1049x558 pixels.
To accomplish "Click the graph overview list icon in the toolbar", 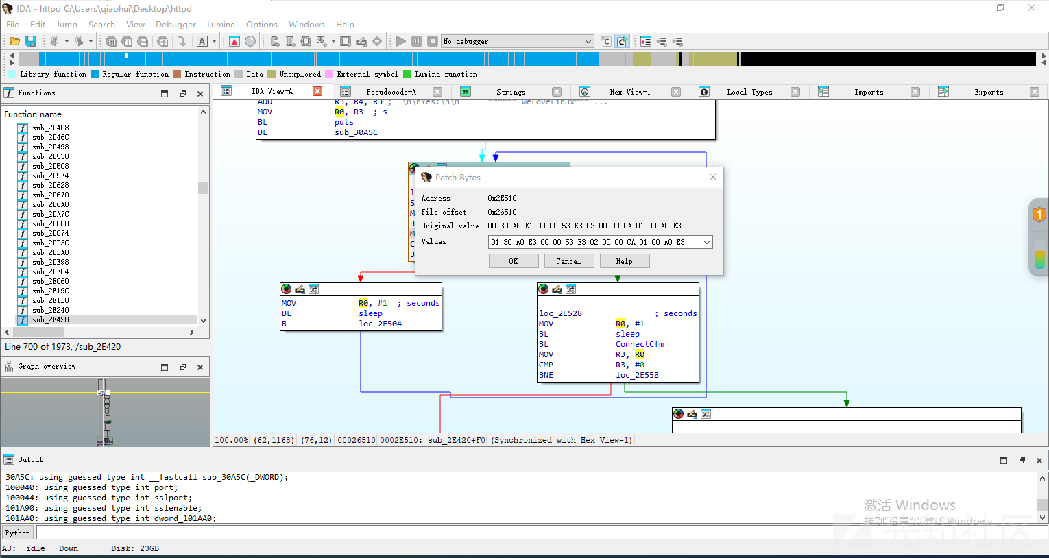I will 646,41.
